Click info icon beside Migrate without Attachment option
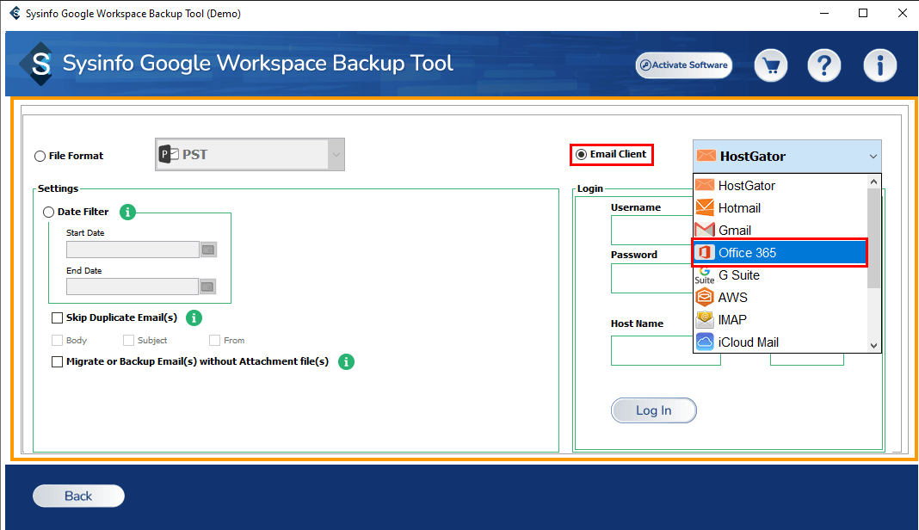The width and height of the screenshot is (919, 530). [346, 361]
